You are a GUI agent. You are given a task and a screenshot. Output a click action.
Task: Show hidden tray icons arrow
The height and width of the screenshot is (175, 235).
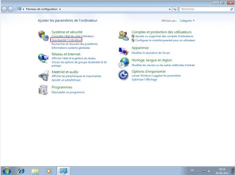coord(198,171)
